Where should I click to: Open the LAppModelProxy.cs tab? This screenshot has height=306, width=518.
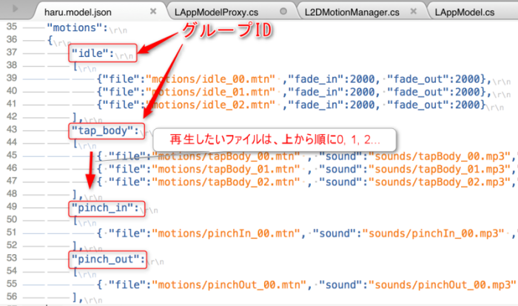point(216,13)
